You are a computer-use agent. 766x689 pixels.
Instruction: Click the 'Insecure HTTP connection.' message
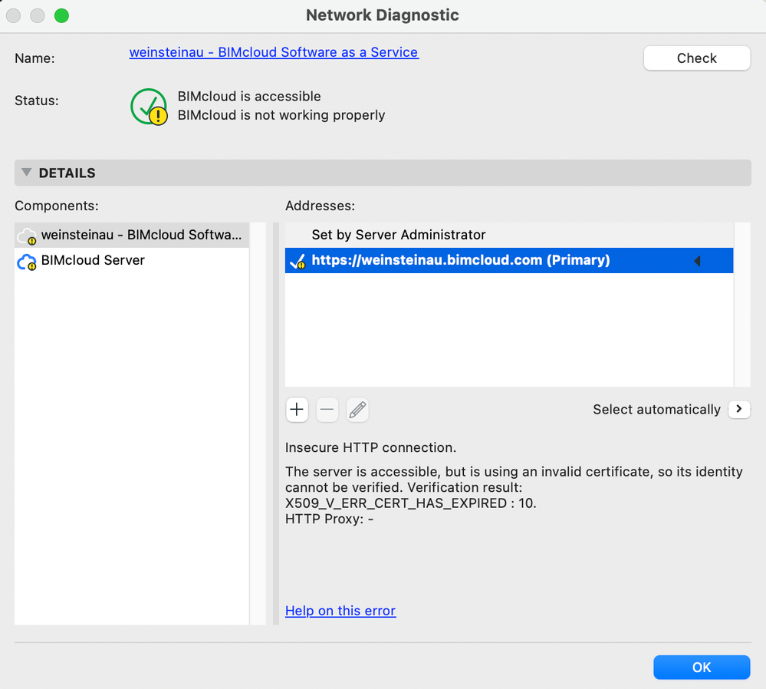pyautogui.click(x=371, y=447)
